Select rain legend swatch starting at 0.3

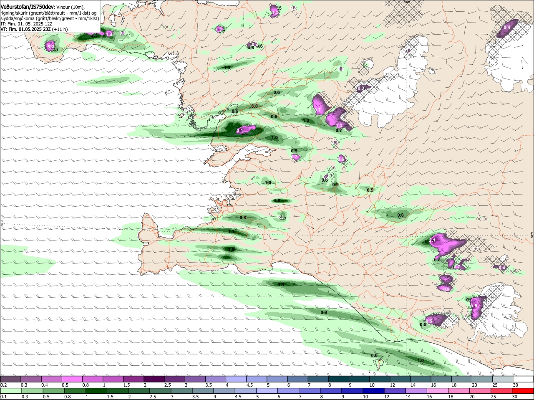(x=32, y=391)
